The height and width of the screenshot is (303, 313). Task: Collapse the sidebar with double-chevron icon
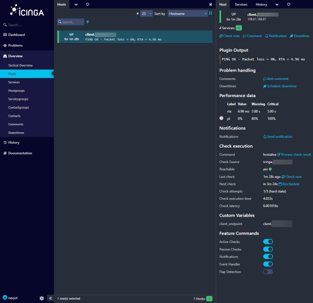point(50,298)
